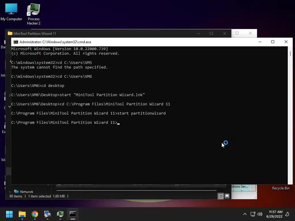Click the Recycle Bin desktop label
The image size is (295, 221).
pos(281,188)
